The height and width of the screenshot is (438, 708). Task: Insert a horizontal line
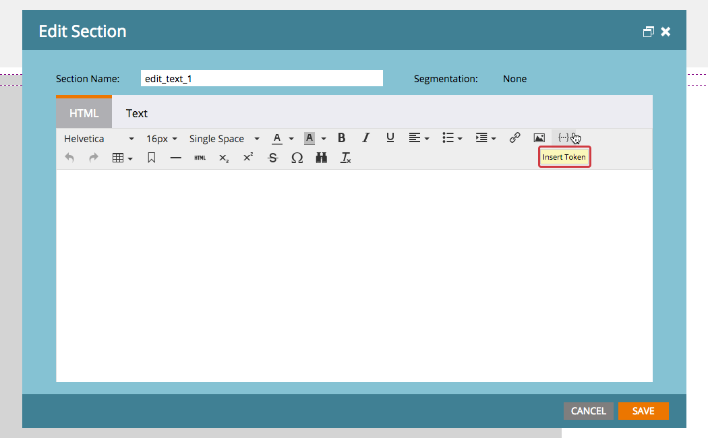point(175,158)
